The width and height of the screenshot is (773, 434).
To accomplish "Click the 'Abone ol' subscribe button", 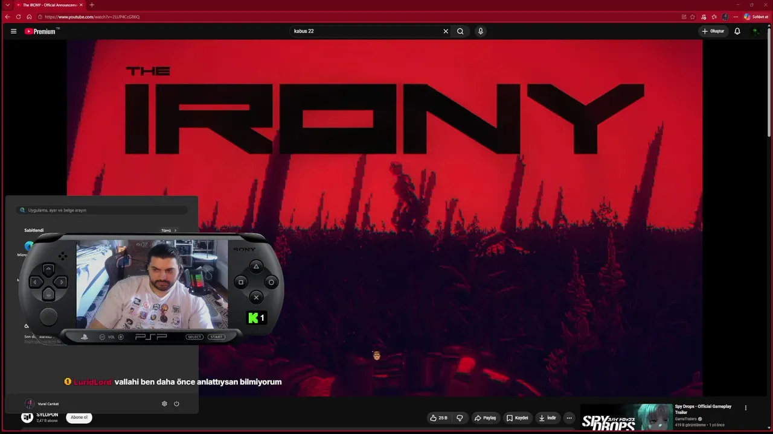I will [79, 417].
